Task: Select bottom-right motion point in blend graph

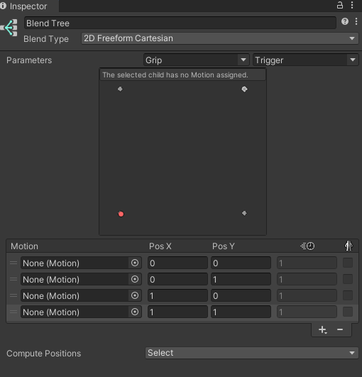Action: (x=244, y=213)
